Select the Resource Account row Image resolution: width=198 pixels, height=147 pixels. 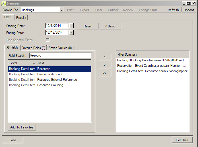(x=50, y=74)
